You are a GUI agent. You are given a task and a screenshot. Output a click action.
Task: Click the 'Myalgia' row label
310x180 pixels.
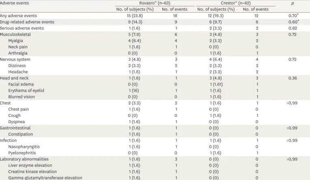click(15, 41)
